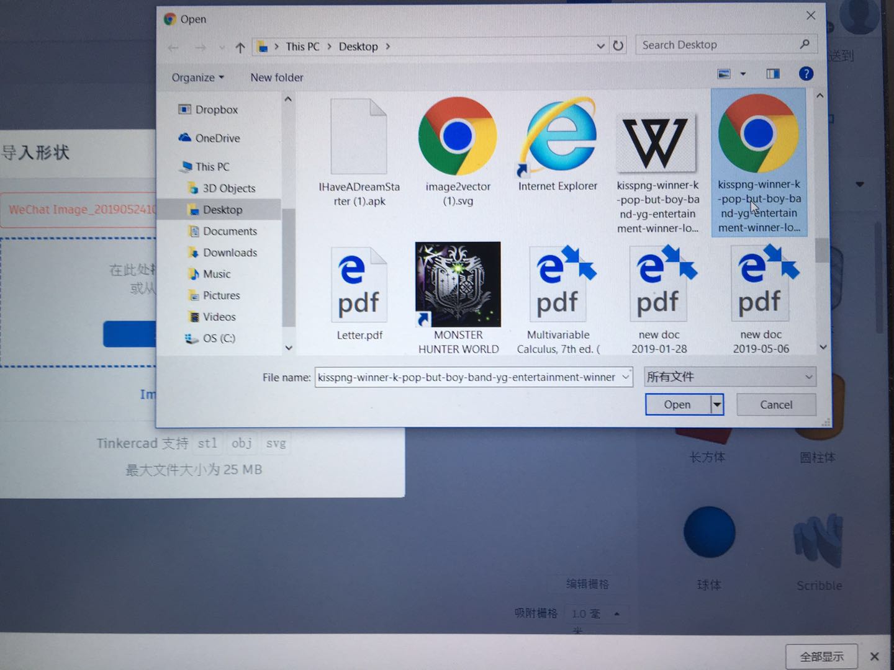Select the highlighted kisspng Chrome file

[759, 163]
